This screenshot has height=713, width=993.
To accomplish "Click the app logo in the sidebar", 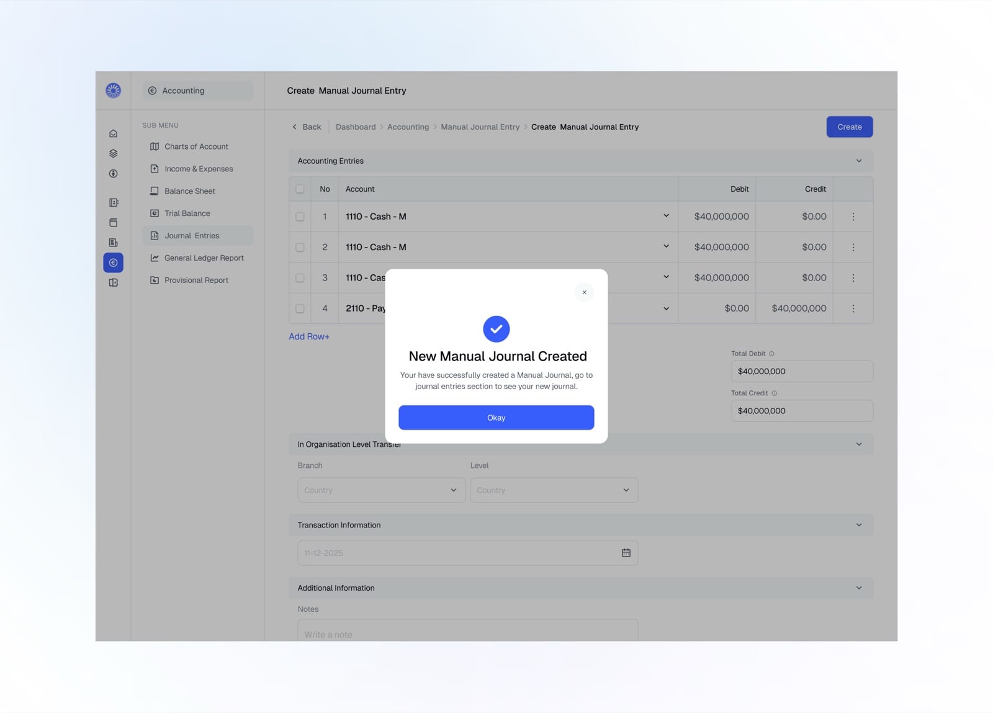I will pos(113,91).
